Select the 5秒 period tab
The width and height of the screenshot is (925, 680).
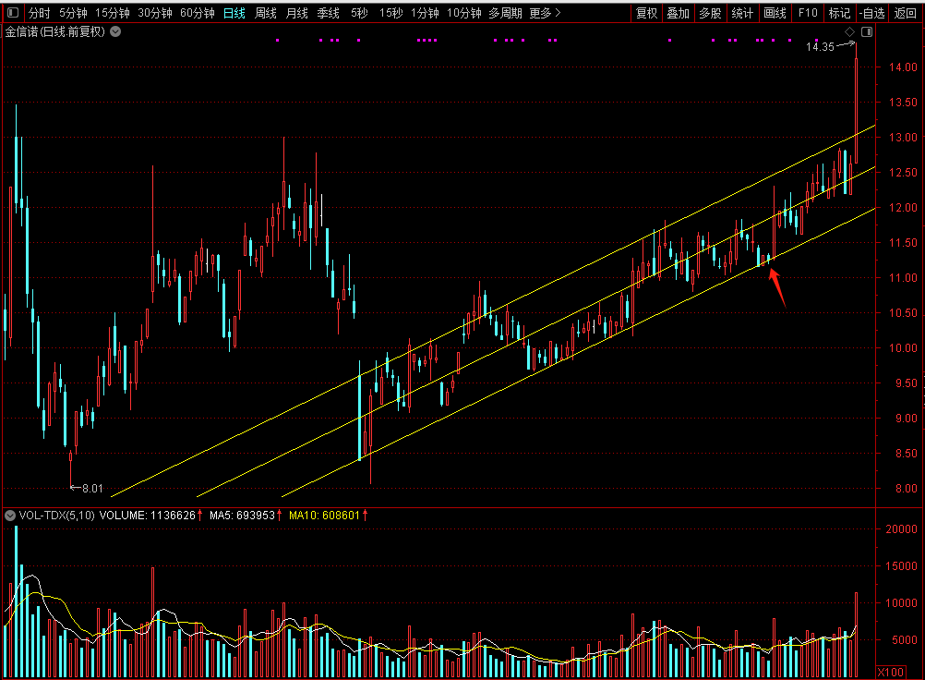pyautogui.click(x=359, y=13)
